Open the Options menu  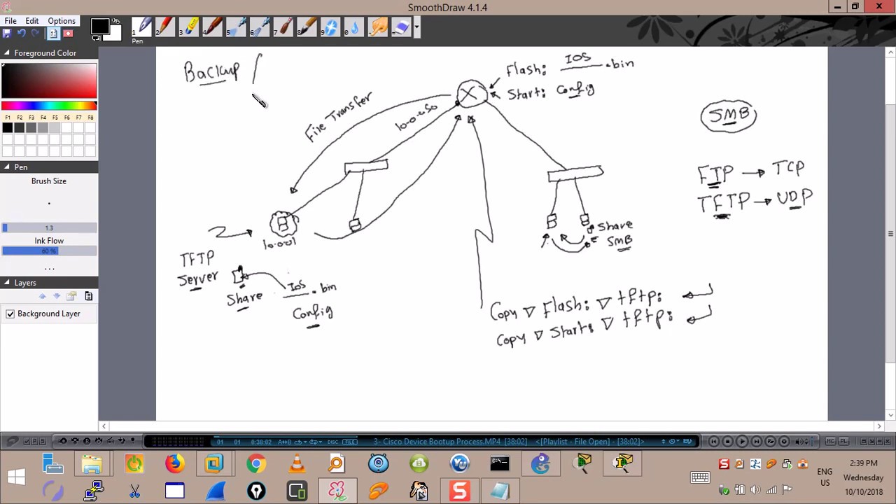pos(62,21)
